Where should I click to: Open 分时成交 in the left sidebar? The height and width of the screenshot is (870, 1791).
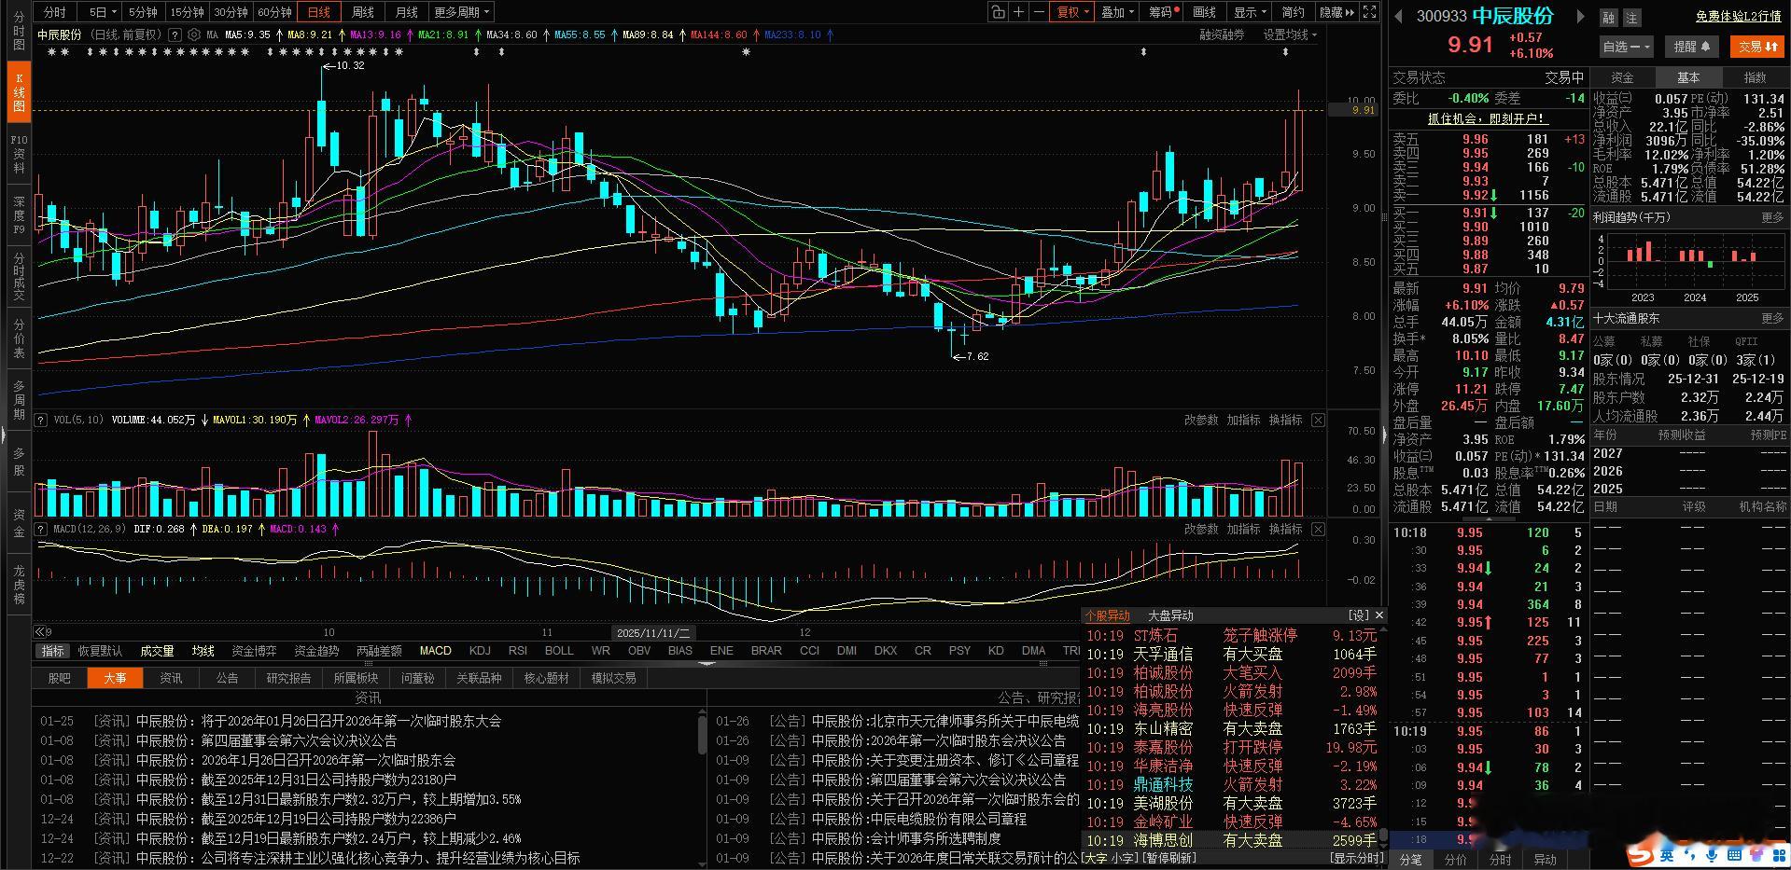(19, 276)
